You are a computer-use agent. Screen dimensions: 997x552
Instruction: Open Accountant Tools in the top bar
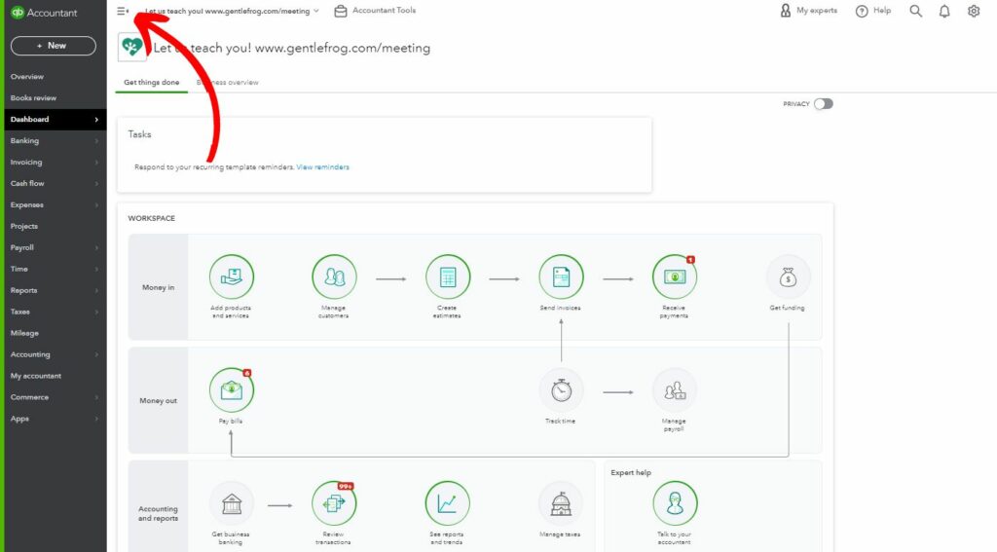(375, 11)
